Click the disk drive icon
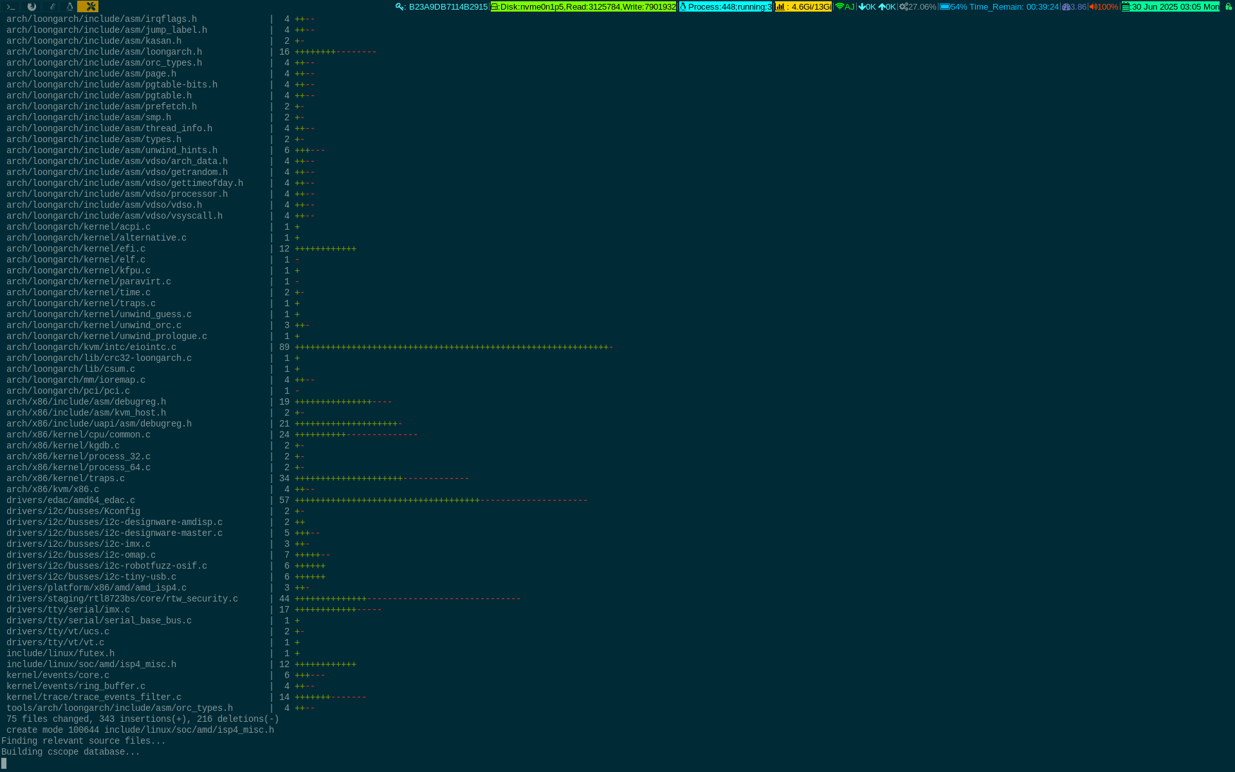 pyautogui.click(x=495, y=6)
